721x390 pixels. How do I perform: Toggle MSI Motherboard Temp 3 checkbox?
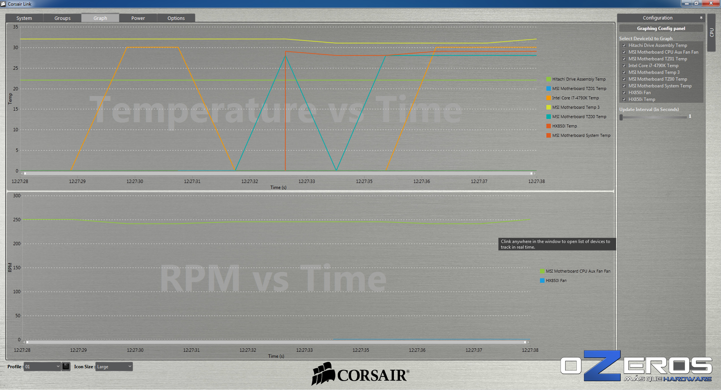(624, 72)
